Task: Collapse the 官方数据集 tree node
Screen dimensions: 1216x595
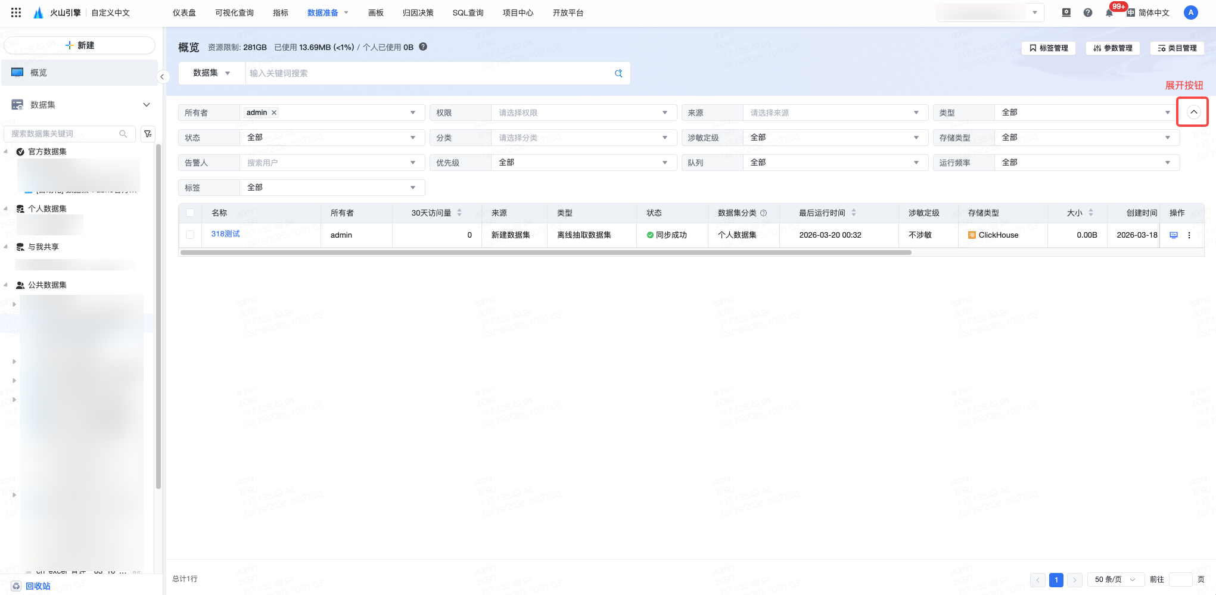Action: tap(6, 151)
